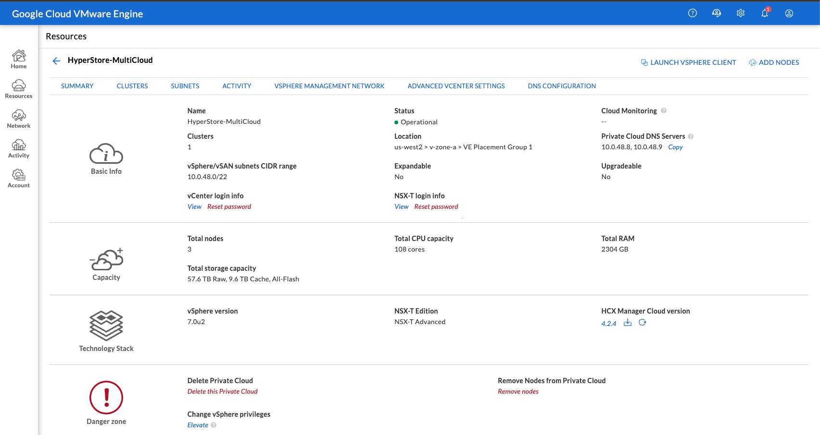Viewport: 820px width, 435px height.
Task: Open the DNS Configuration tab
Action: tap(562, 86)
